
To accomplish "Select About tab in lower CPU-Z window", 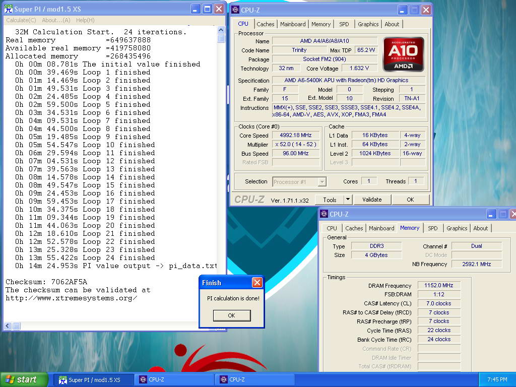I will click(480, 228).
